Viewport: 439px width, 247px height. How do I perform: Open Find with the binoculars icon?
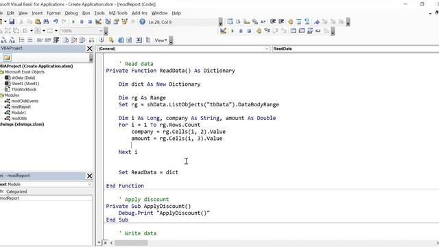click(x=46, y=22)
